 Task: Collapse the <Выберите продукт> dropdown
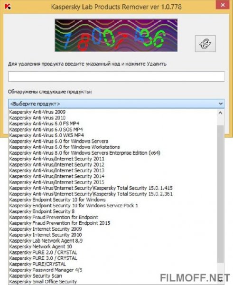click(x=221, y=104)
